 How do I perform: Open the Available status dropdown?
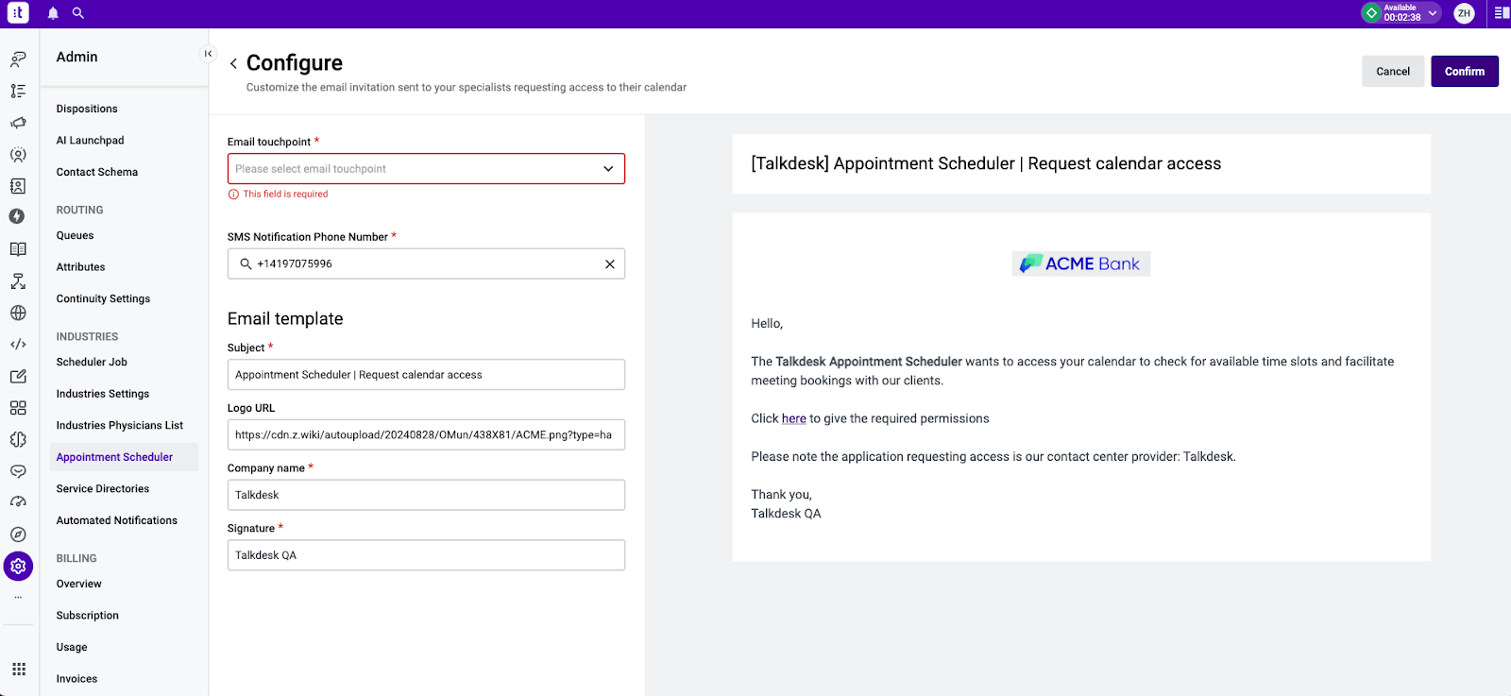[1433, 13]
